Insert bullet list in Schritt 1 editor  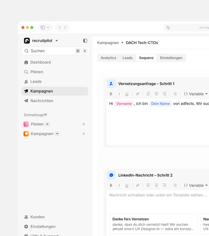(x=175, y=94)
